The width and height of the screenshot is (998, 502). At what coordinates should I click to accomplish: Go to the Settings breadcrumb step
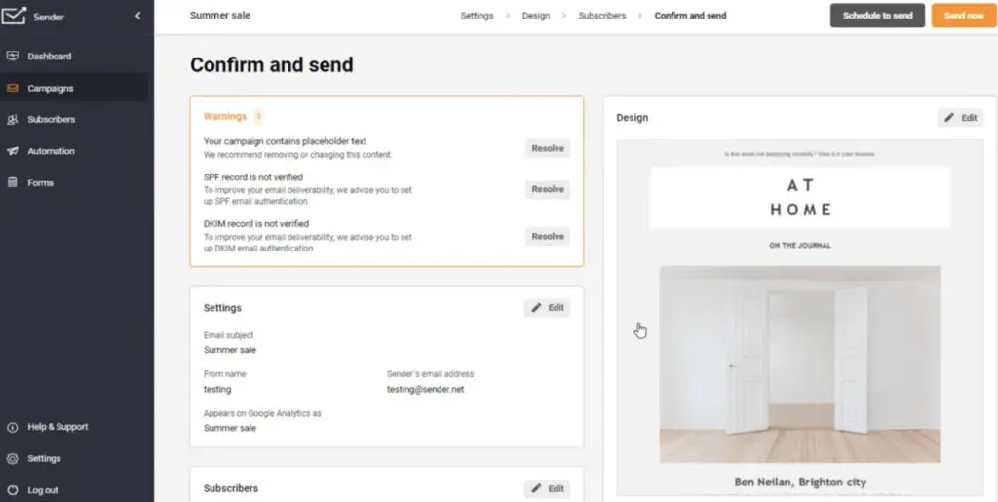point(477,16)
